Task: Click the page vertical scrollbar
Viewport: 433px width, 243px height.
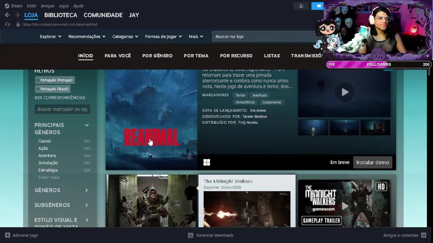Action: click(429, 72)
